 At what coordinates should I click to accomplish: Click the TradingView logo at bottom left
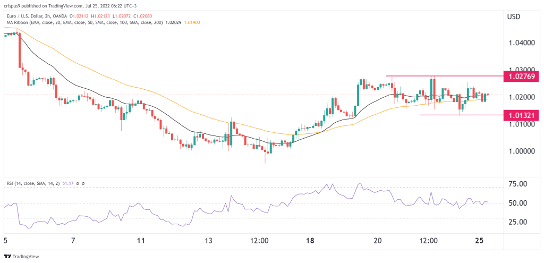click(x=21, y=257)
